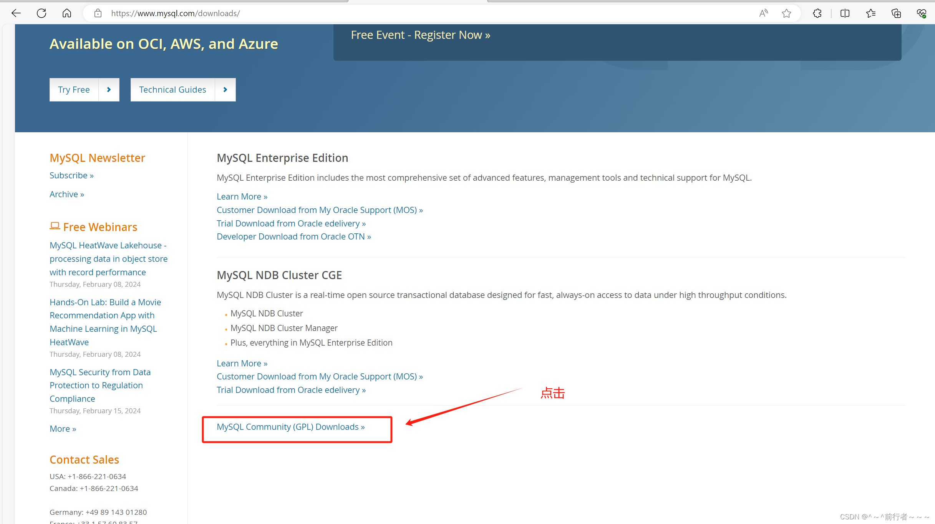The width and height of the screenshot is (935, 524).
Task: Reload the page with the refresh icon
Action: pos(41,13)
